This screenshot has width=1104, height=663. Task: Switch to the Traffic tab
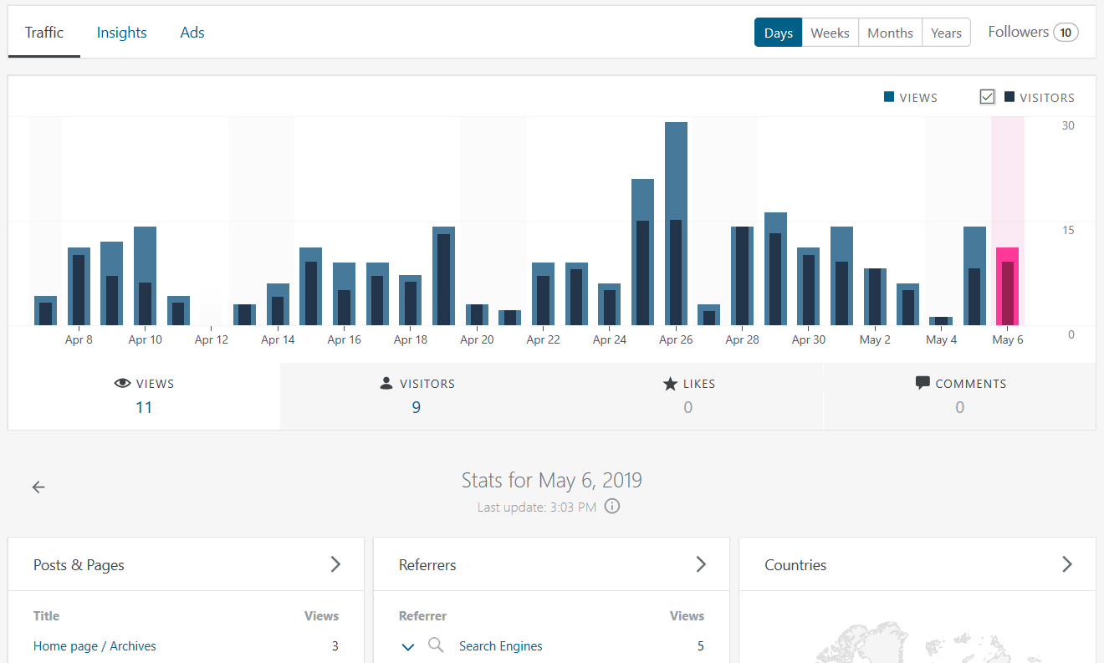44,33
